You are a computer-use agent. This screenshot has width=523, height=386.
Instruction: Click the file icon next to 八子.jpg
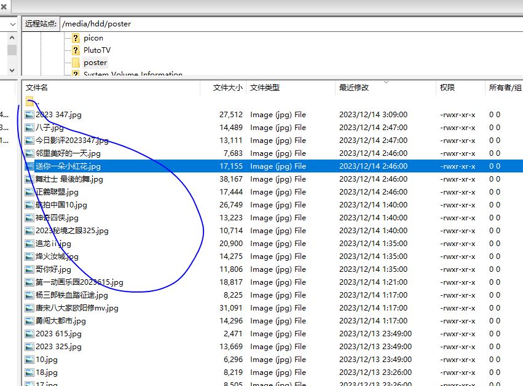tap(29, 128)
